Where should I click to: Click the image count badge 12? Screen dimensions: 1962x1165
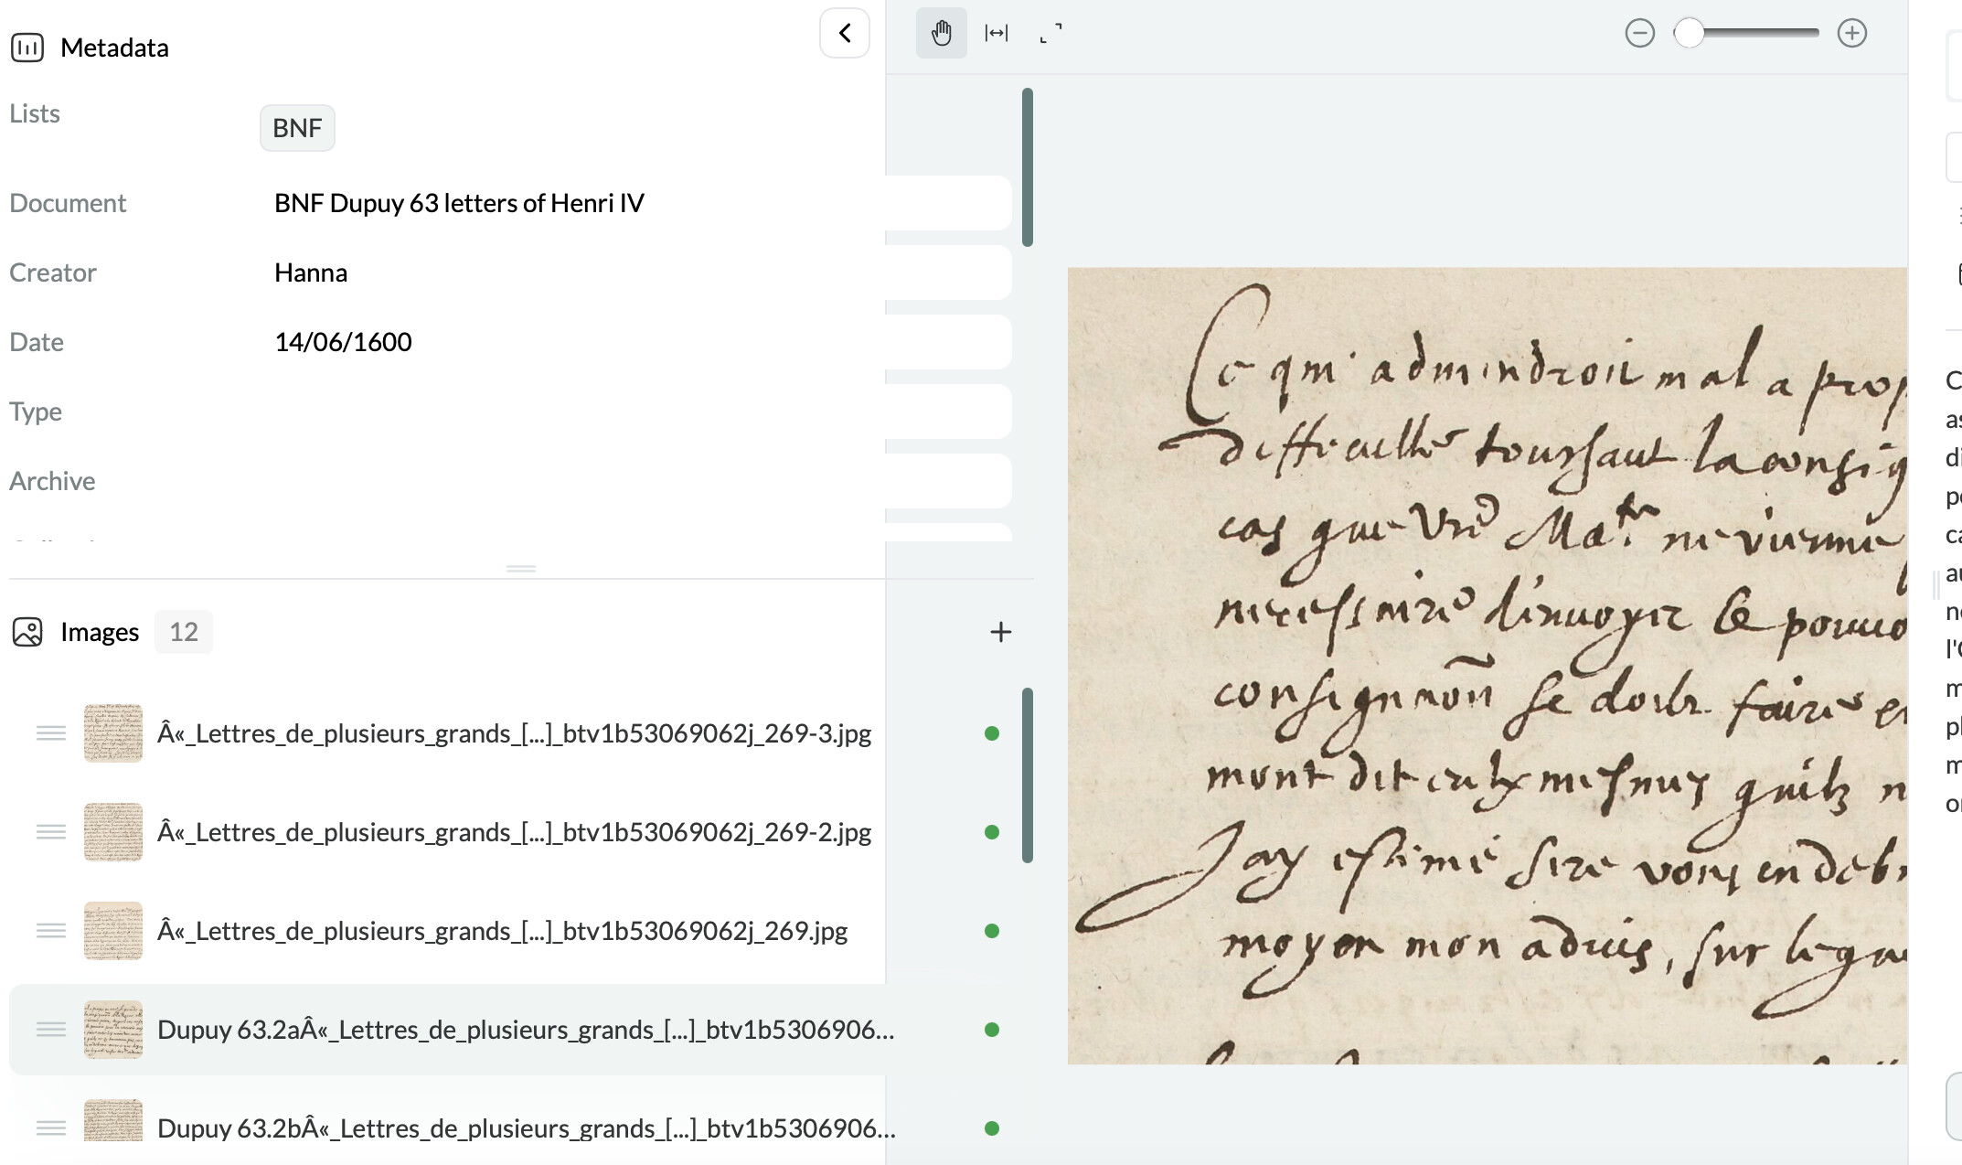[184, 632]
